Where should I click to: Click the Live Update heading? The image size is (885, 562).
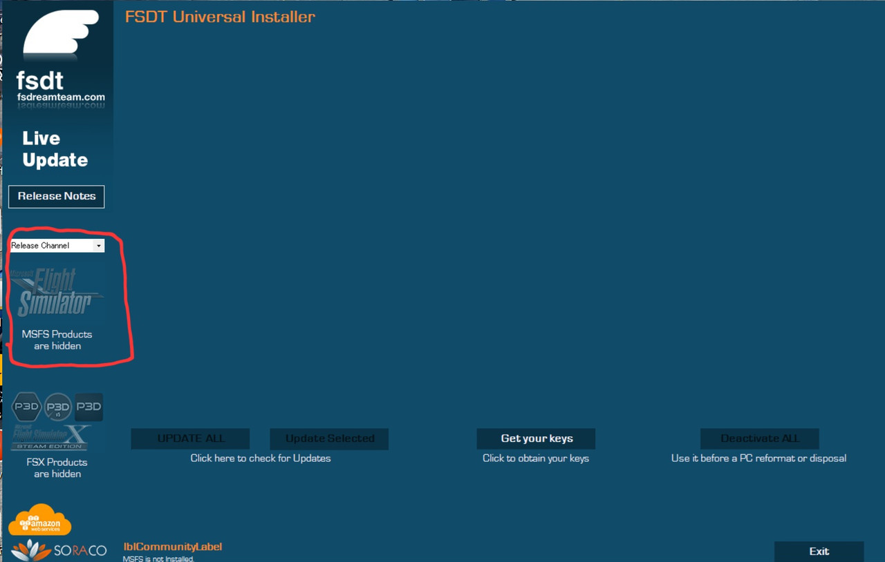pyautogui.click(x=55, y=149)
